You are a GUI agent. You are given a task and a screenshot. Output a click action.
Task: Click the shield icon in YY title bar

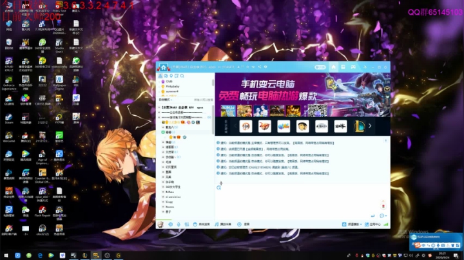tap(266, 67)
